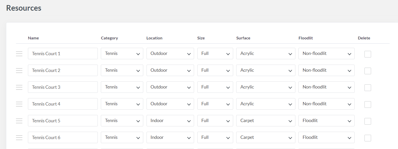Open the Size dropdown for Tennis Court 3
The image size is (398, 149).
click(215, 87)
